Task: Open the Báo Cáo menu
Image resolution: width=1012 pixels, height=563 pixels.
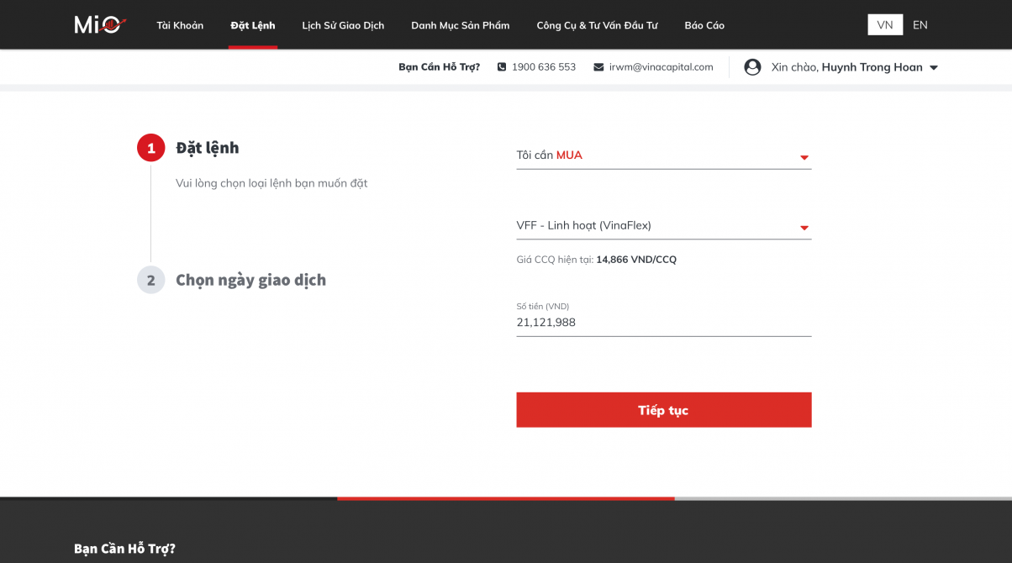Action: coord(704,25)
